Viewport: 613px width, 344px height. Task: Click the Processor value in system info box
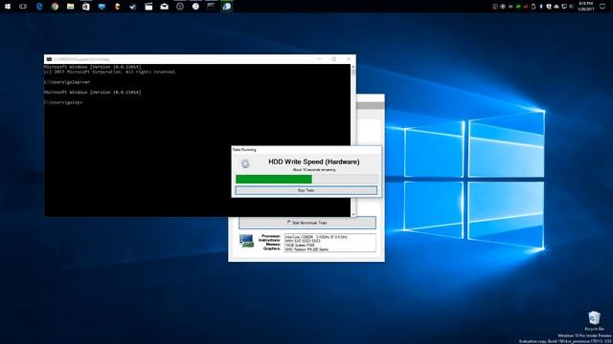[x=316, y=237]
